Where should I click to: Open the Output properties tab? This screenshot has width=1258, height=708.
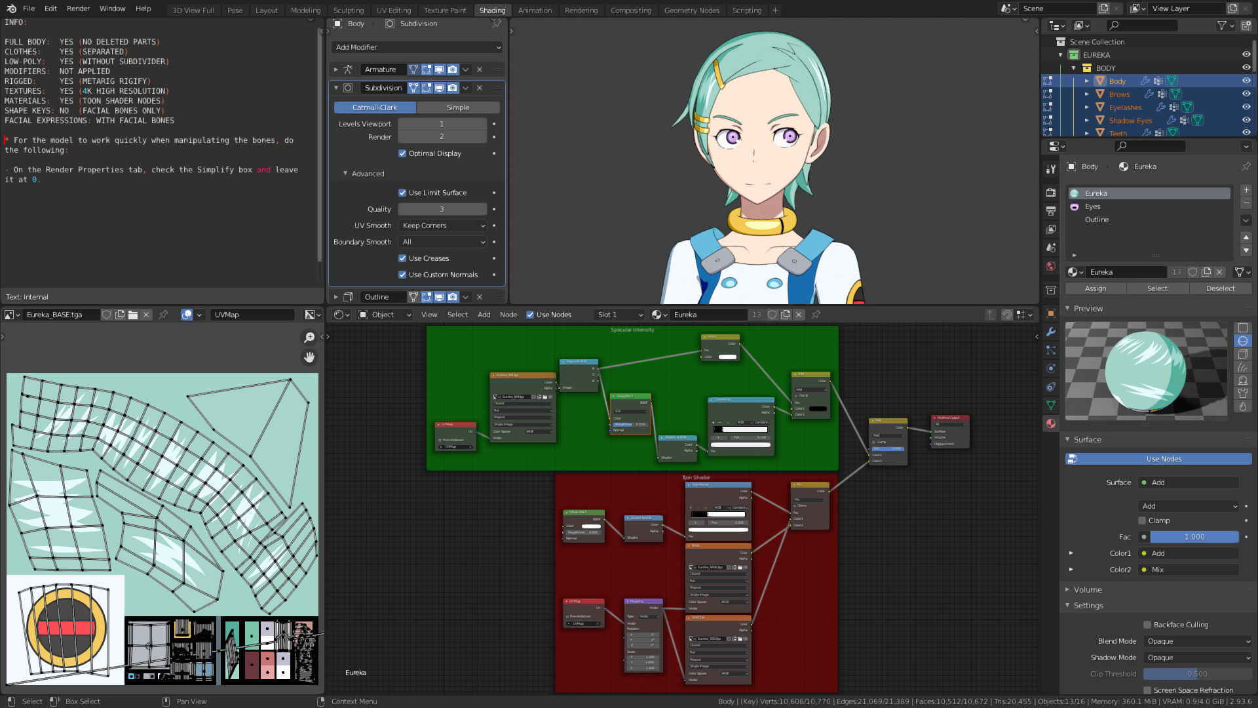click(x=1051, y=210)
